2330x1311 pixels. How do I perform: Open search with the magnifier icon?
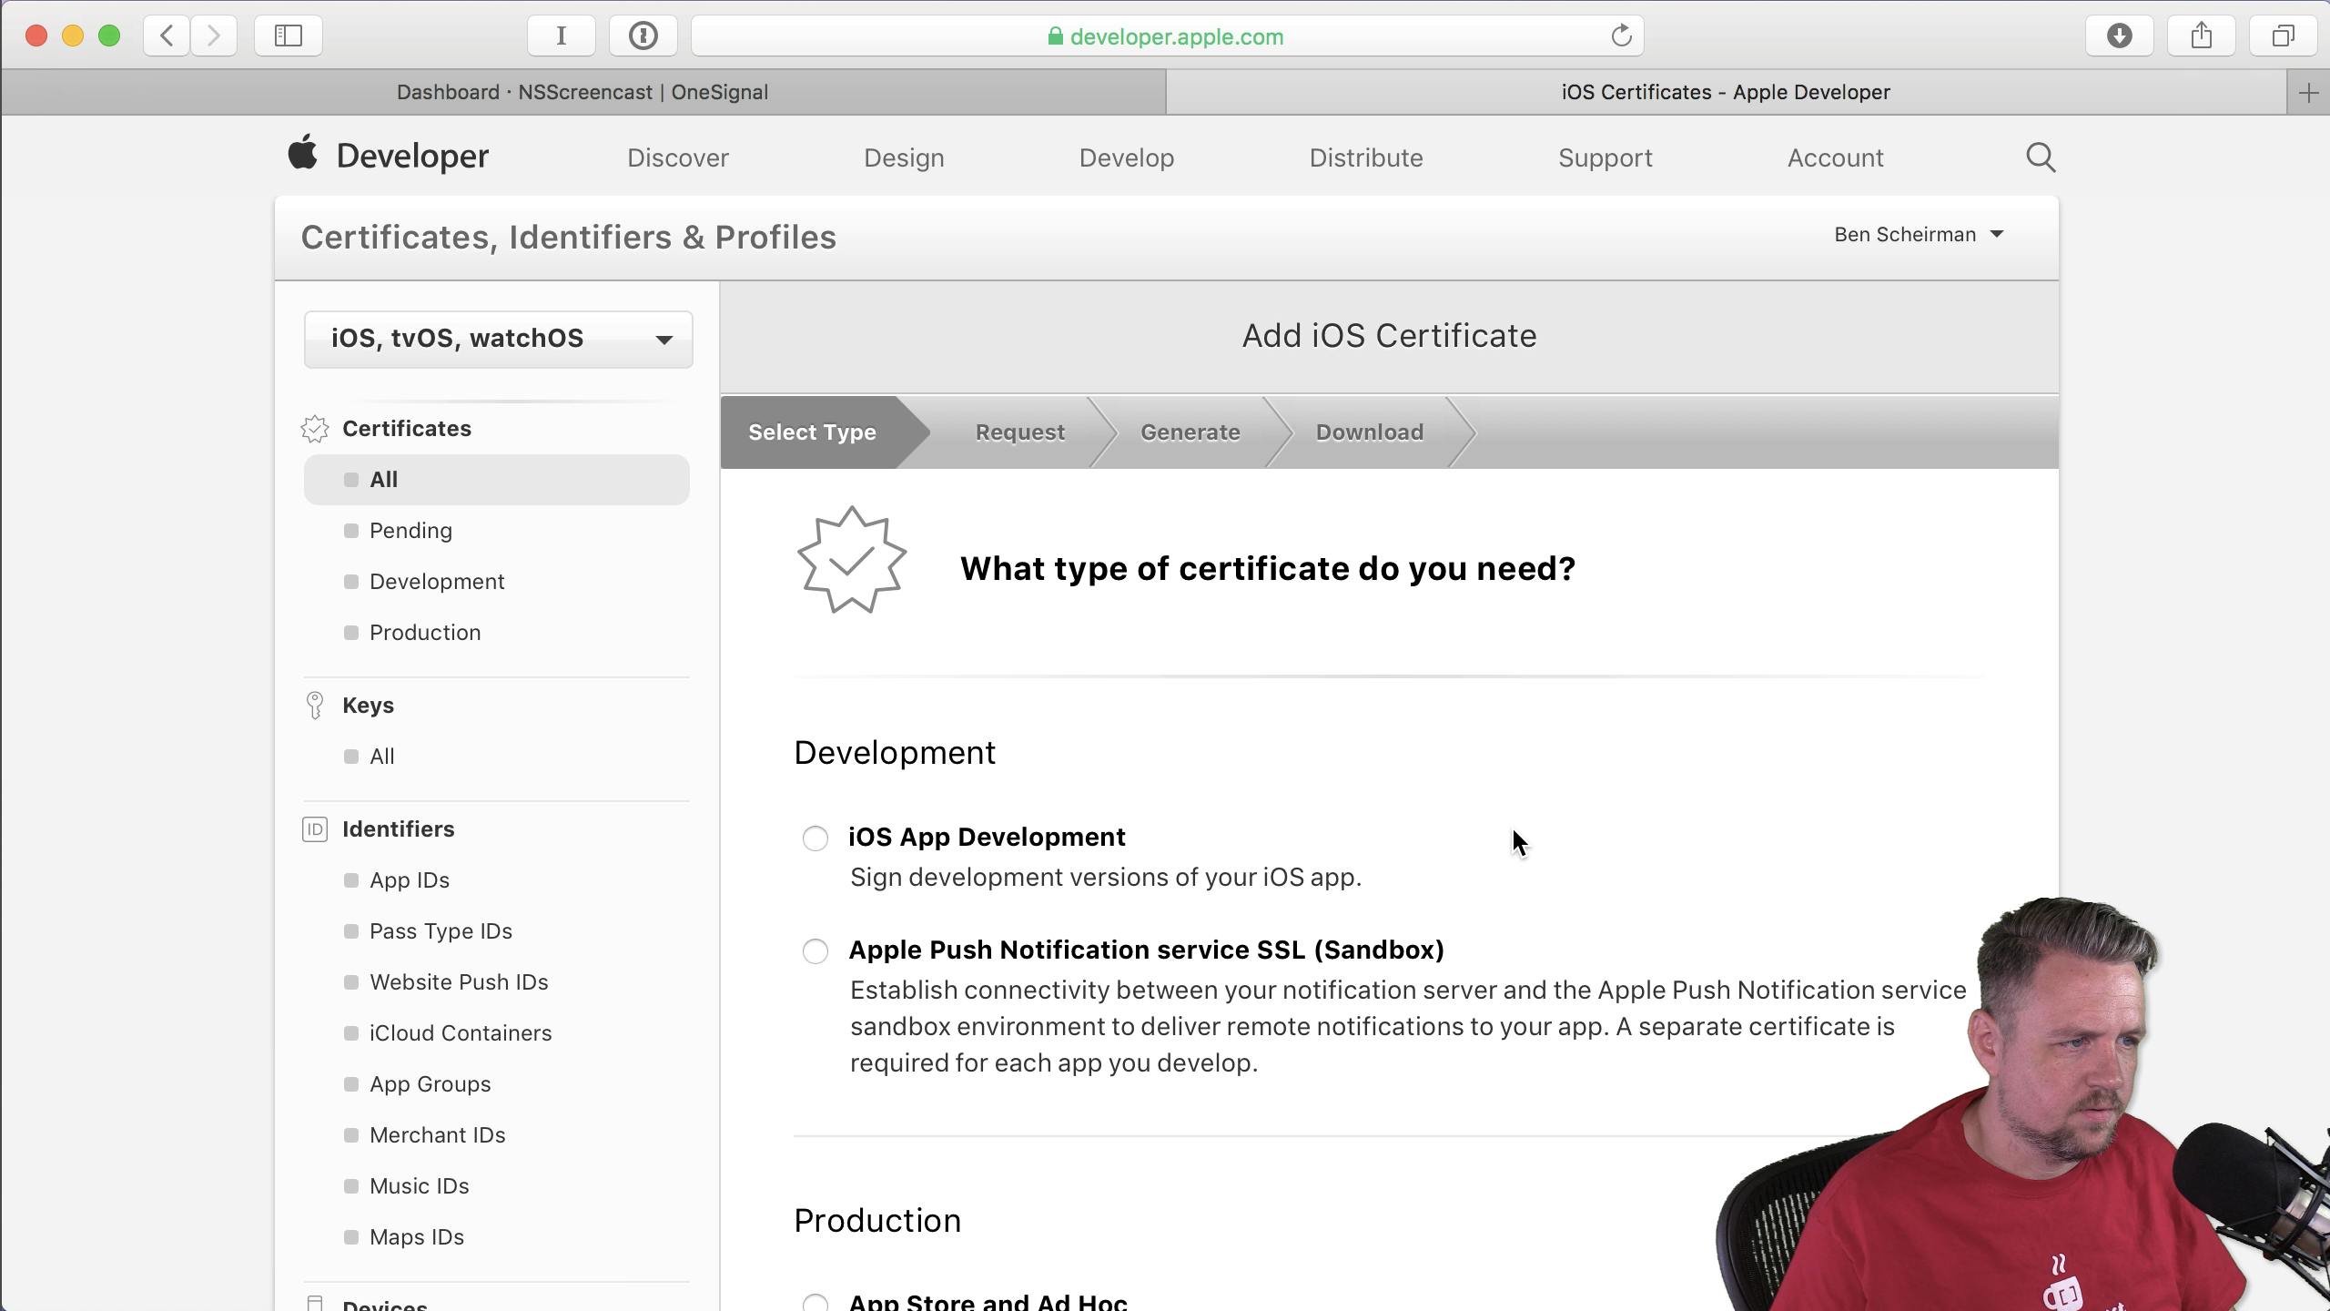(2039, 157)
